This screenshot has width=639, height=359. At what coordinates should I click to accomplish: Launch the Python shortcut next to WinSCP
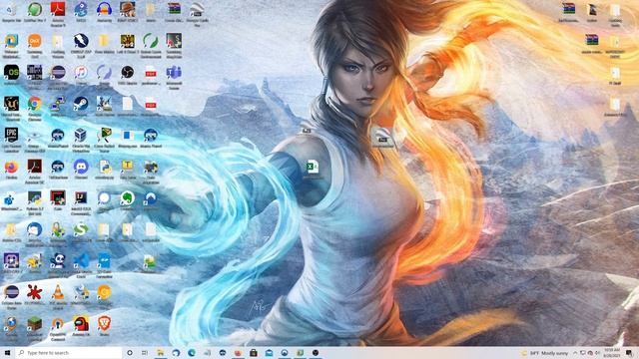[x=35, y=202]
